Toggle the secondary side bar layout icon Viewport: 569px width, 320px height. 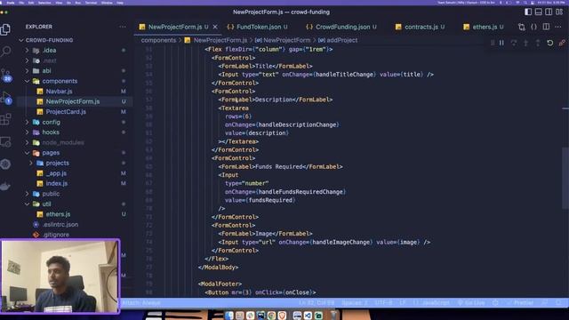pyautogui.click(x=549, y=12)
